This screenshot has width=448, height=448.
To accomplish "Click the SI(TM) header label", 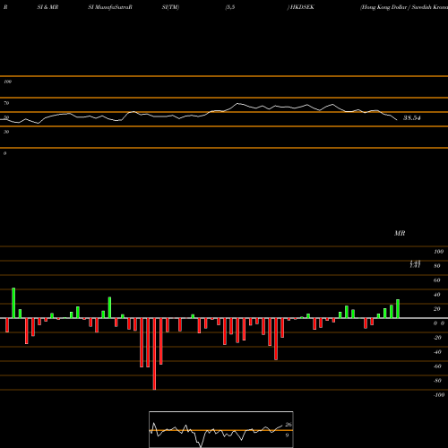I will coord(170,7).
